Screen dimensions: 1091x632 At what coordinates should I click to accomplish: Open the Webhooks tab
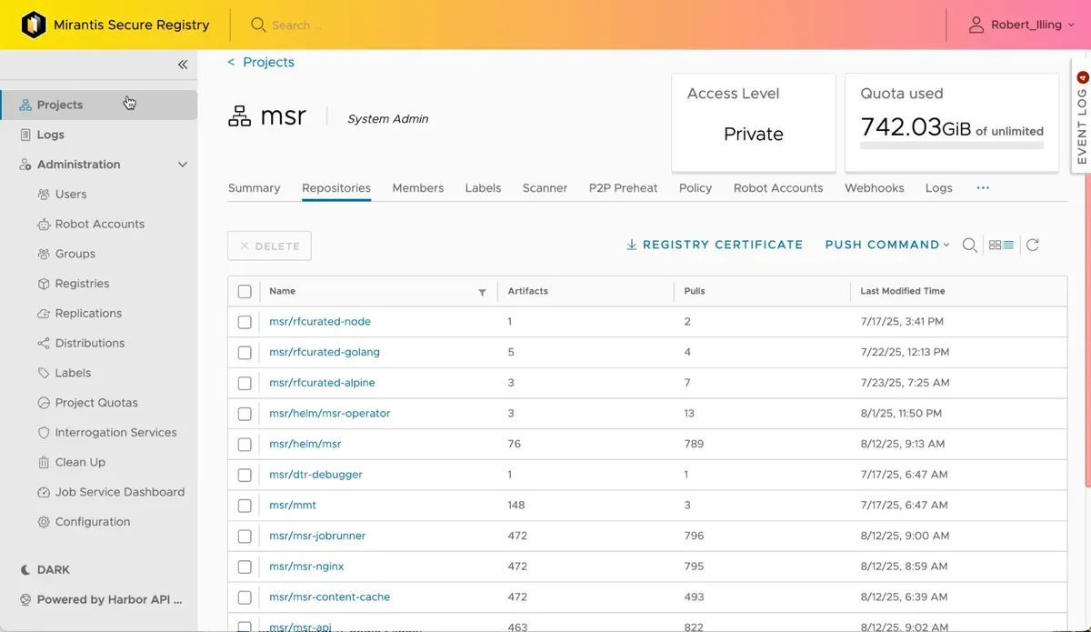click(x=875, y=188)
